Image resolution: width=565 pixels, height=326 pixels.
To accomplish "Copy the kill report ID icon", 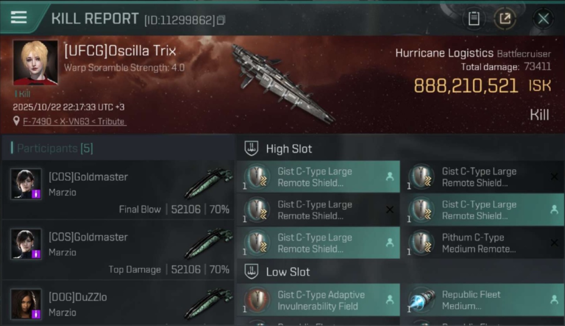I will (x=221, y=20).
